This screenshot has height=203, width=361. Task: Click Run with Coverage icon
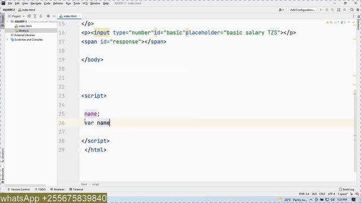[x=333, y=10]
